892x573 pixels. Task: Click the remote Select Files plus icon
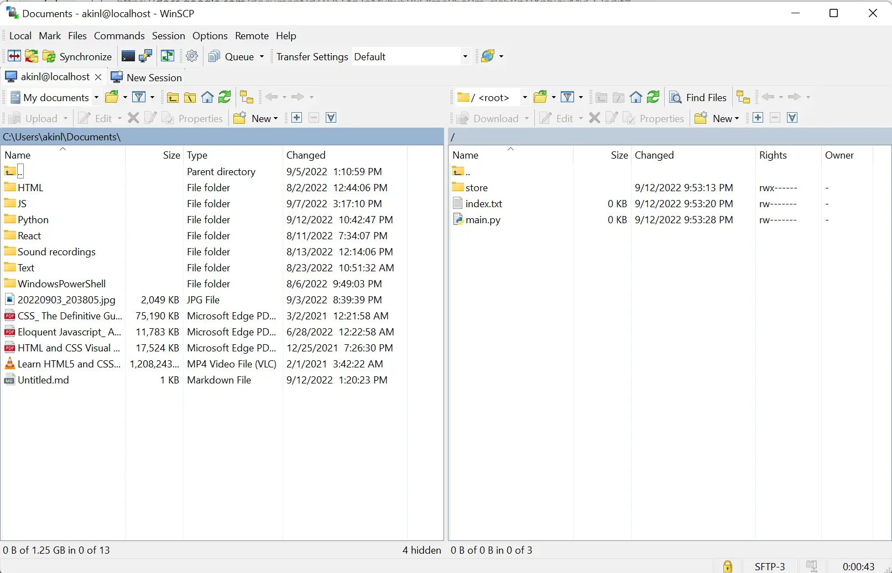click(x=758, y=118)
